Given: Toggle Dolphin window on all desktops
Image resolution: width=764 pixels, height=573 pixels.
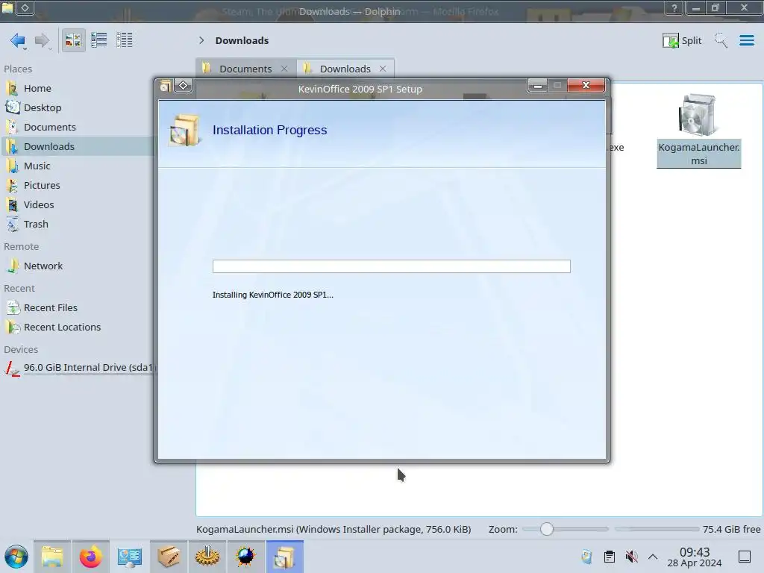Looking at the screenshot, I should pyautogui.click(x=25, y=7).
